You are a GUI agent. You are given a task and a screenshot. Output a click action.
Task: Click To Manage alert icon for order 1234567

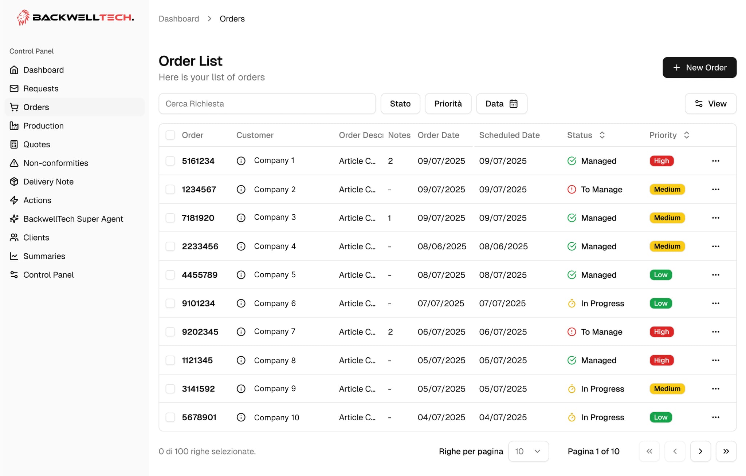coord(572,189)
